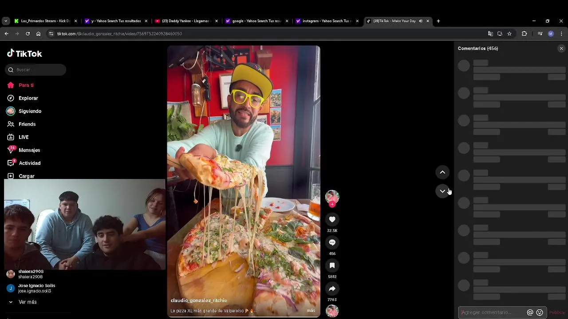Click the webcam overlay thumbnail
Image resolution: width=568 pixels, height=319 pixels.
click(84, 224)
